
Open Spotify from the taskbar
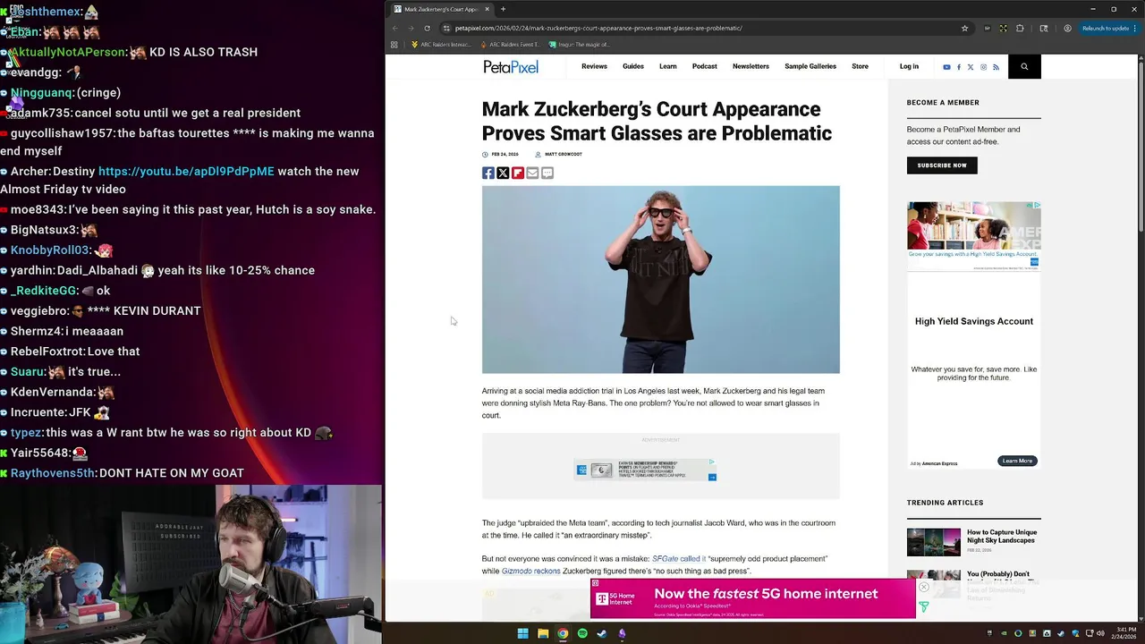(582, 633)
